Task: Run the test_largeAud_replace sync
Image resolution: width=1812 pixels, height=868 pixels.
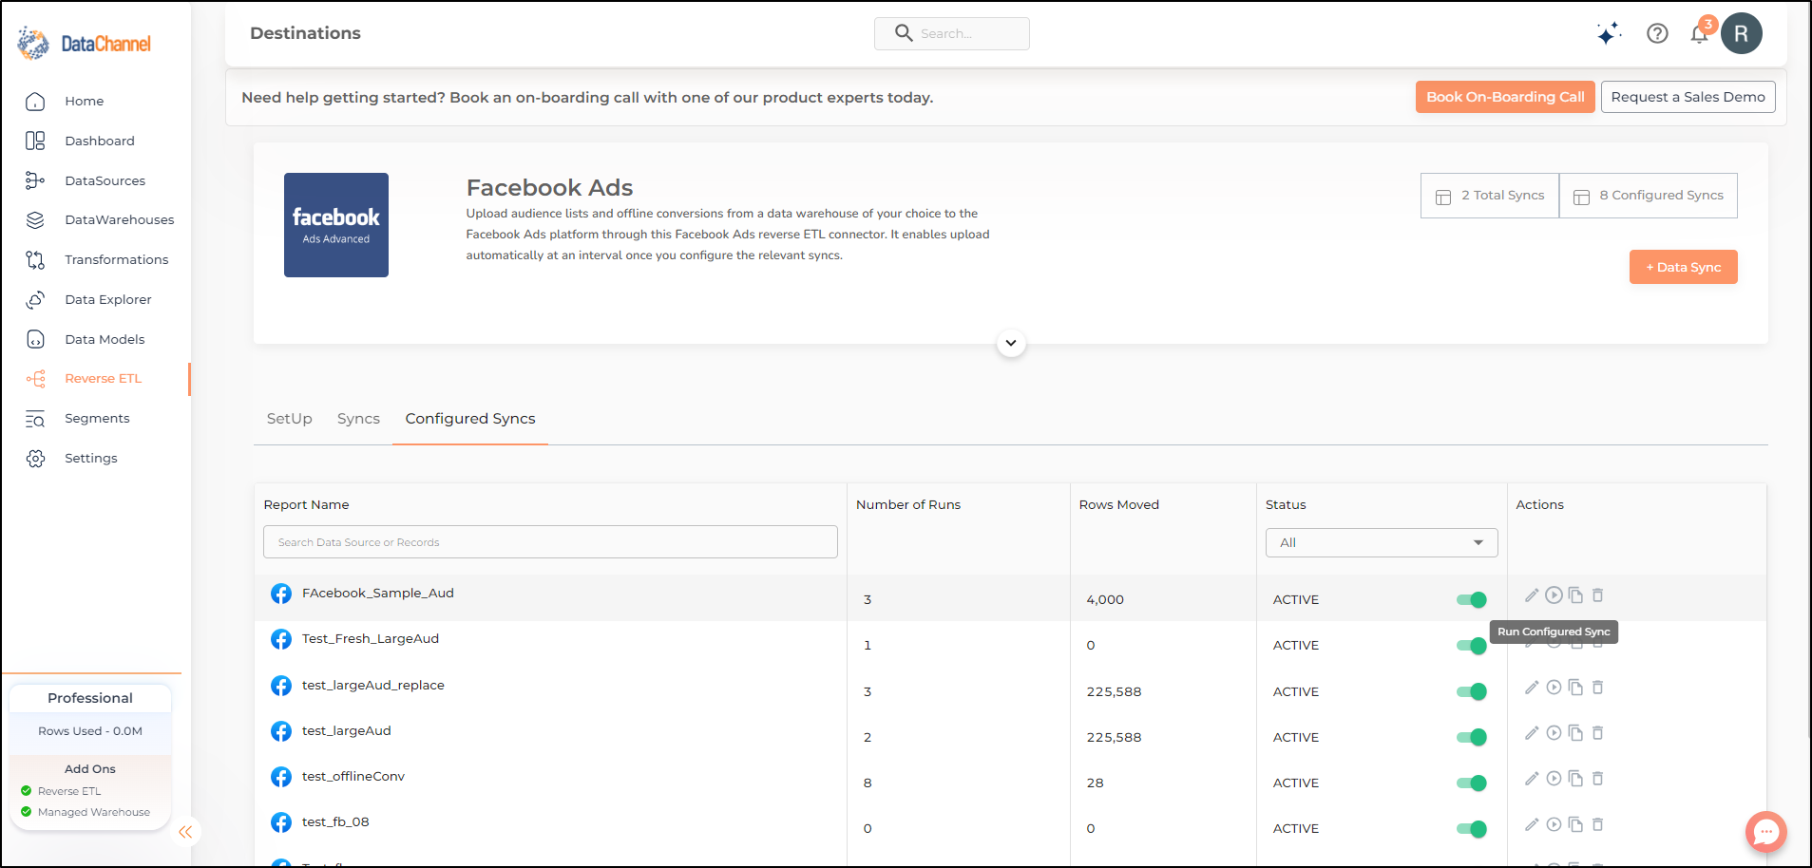Action: pos(1554,688)
